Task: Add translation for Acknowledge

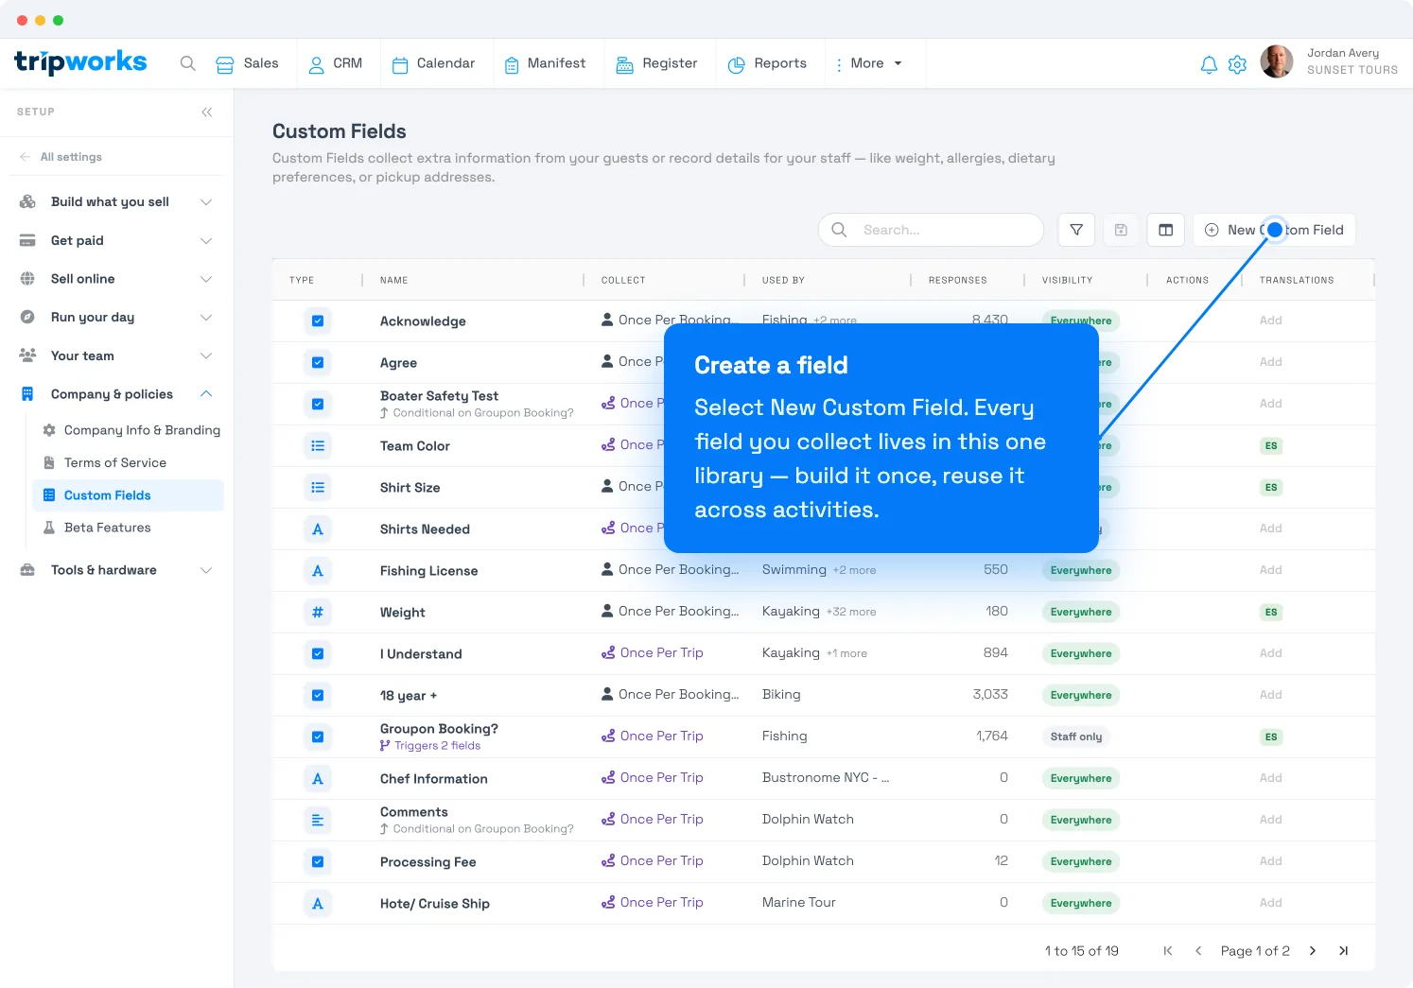Action: pyautogui.click(x=1271, y=321)
